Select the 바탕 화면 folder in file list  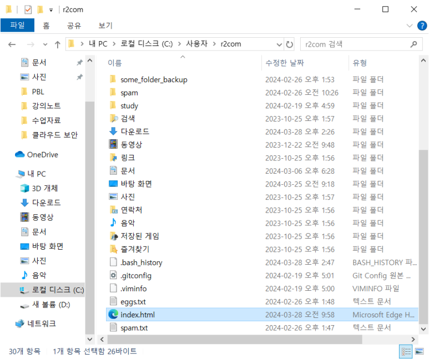(137, 184)
